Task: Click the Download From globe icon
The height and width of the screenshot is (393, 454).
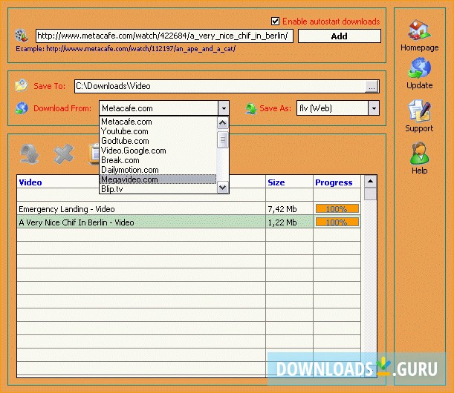Action: (22, 108)
